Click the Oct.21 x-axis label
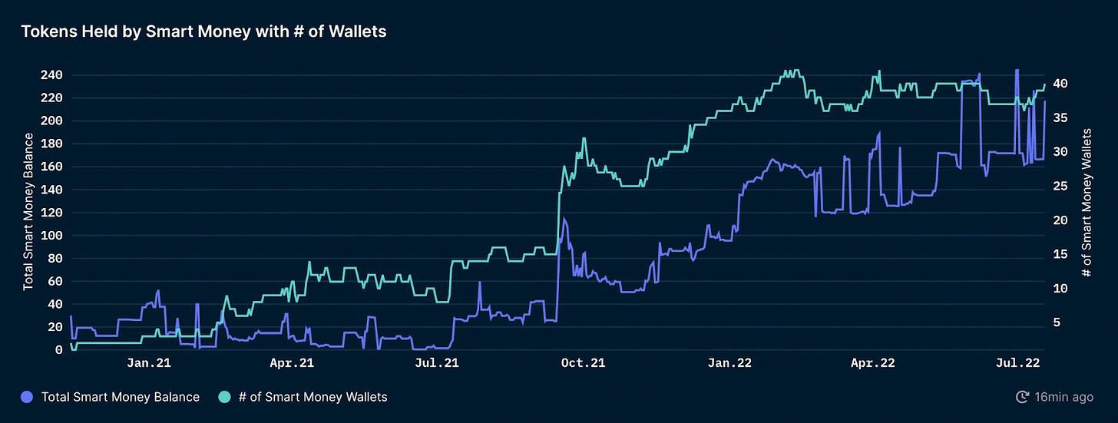 [x=584, y=362]
